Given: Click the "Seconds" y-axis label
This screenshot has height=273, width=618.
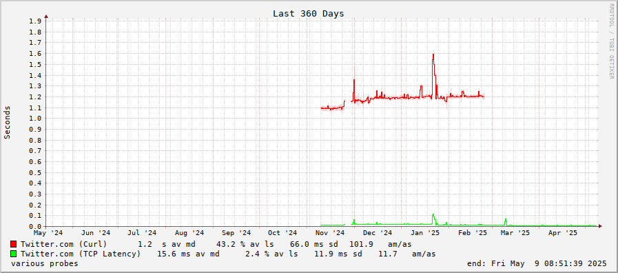Looking at the screenshot, I should [7, 122].
